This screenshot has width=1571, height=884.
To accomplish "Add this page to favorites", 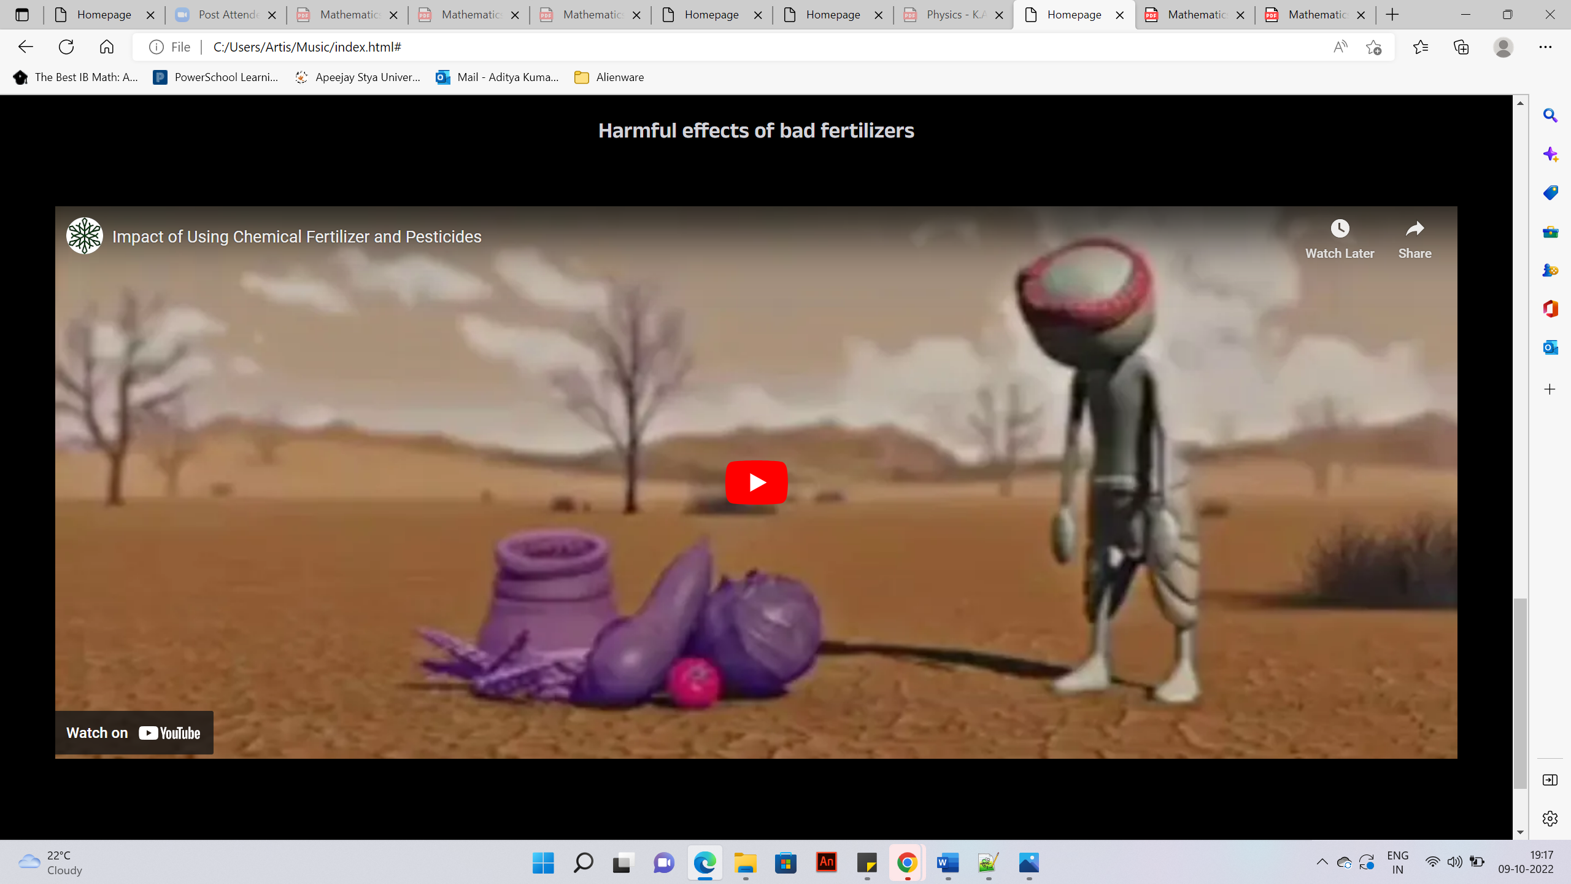I will click(x=1374, y=47).
